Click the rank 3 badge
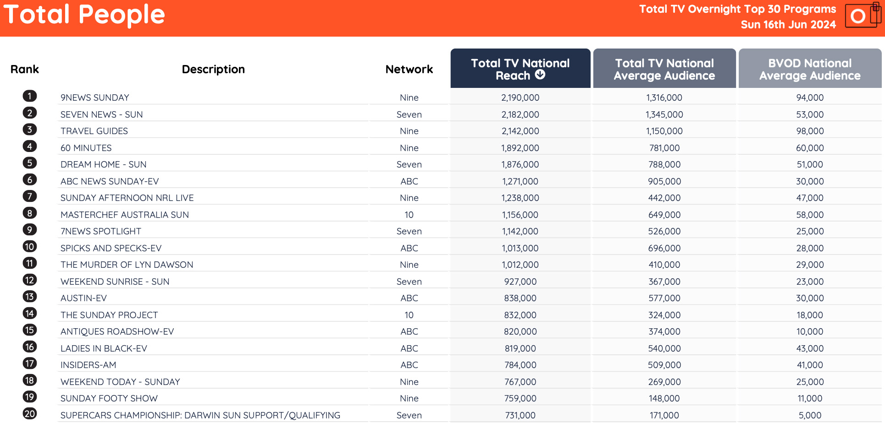This screenshot has height=423, width=885. pos(29,130)
